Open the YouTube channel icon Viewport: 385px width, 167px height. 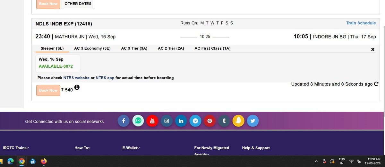tap(152, 121)
